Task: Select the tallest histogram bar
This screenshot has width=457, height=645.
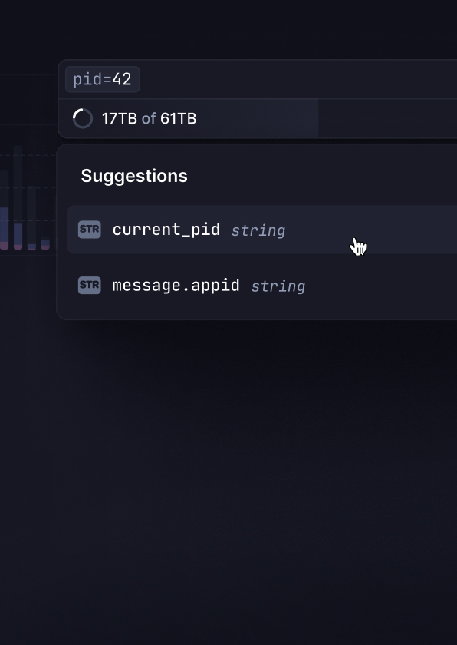Action: [x=18, y=197]
